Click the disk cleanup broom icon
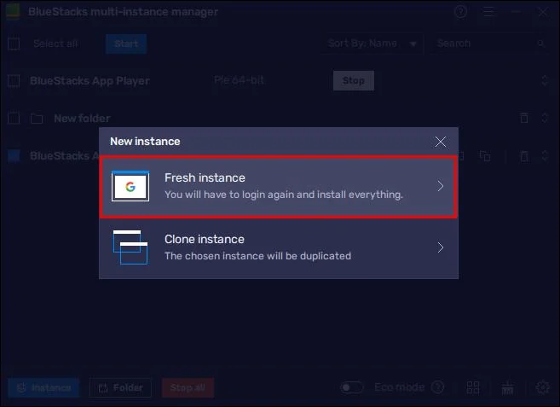The height and width of the screenshot is (407, 560). tap(507, 387)
